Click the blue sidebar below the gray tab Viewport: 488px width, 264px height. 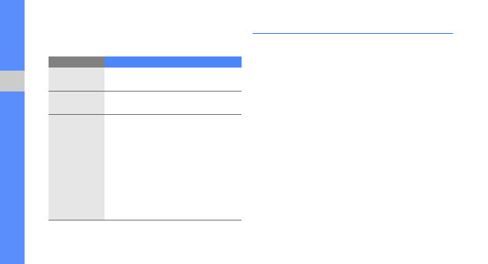tap(12, 178)
